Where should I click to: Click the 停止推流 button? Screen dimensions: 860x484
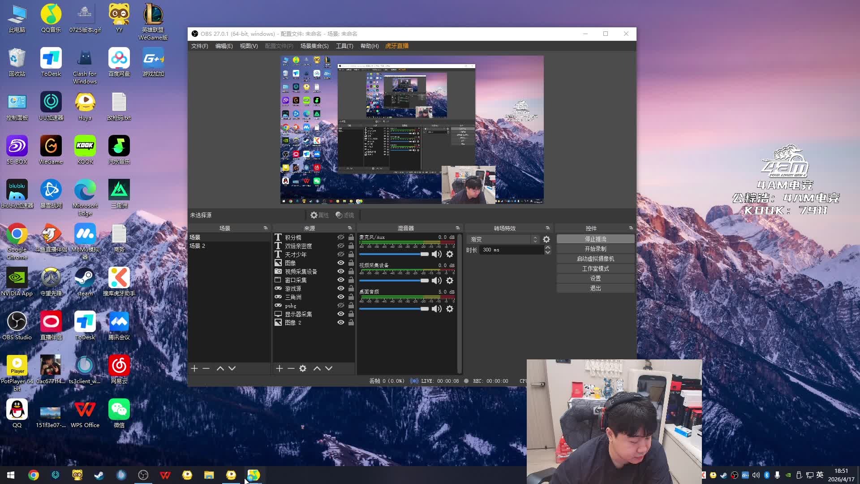pyautogui.click(x=595, y=239)
